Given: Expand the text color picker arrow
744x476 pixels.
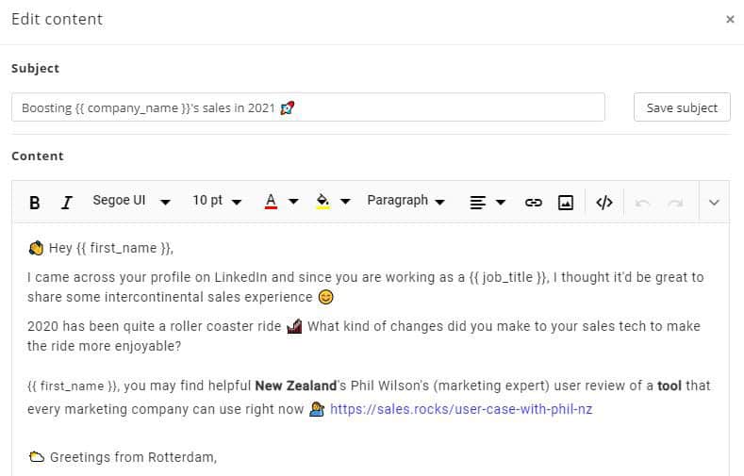Looking at the screenshot, I should [293, 202].
